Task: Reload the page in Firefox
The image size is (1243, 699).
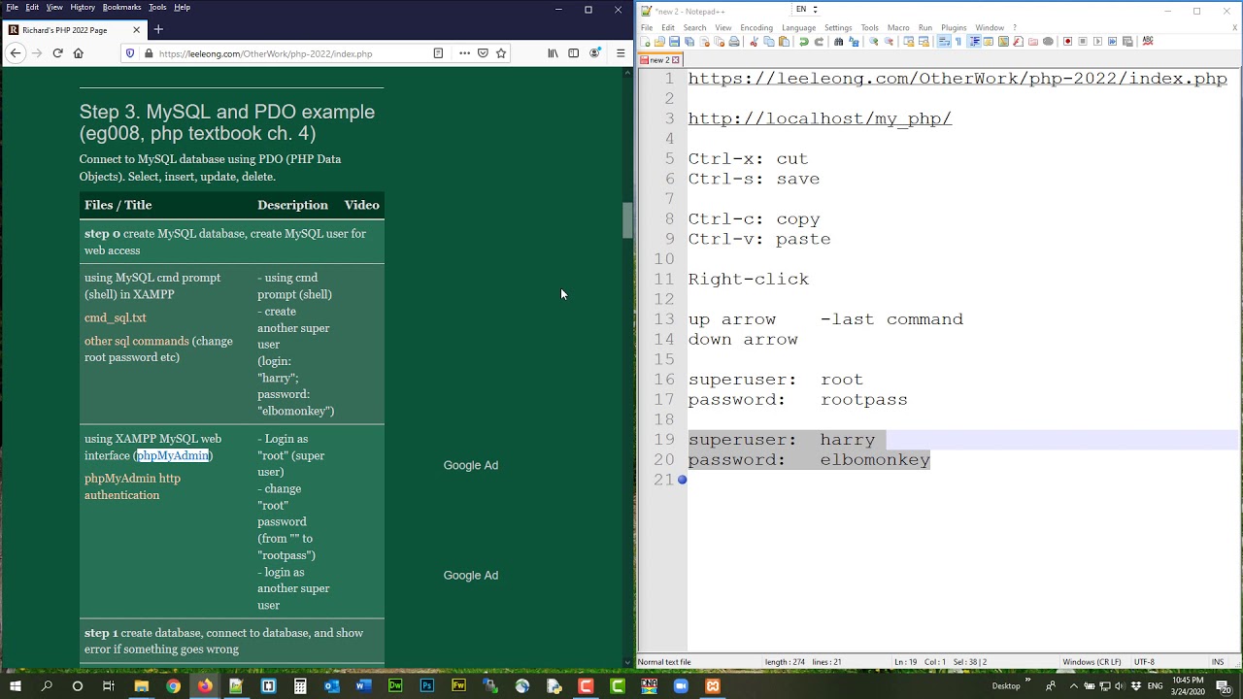Action: 57,53
